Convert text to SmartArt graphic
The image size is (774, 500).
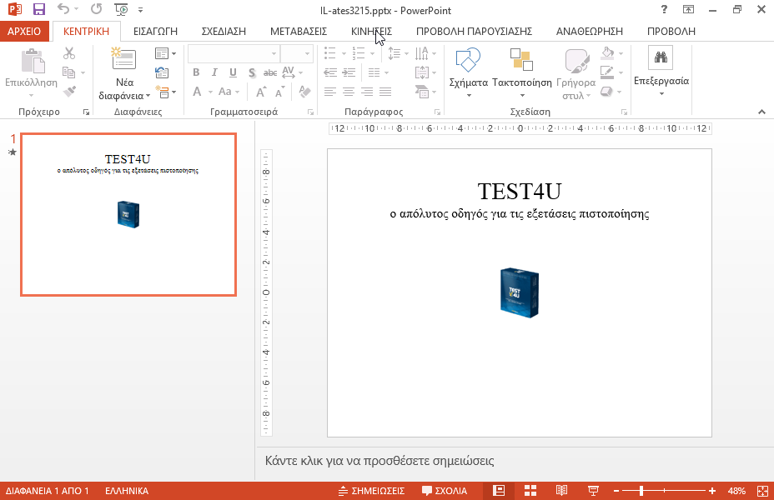[x=425, y=92]
